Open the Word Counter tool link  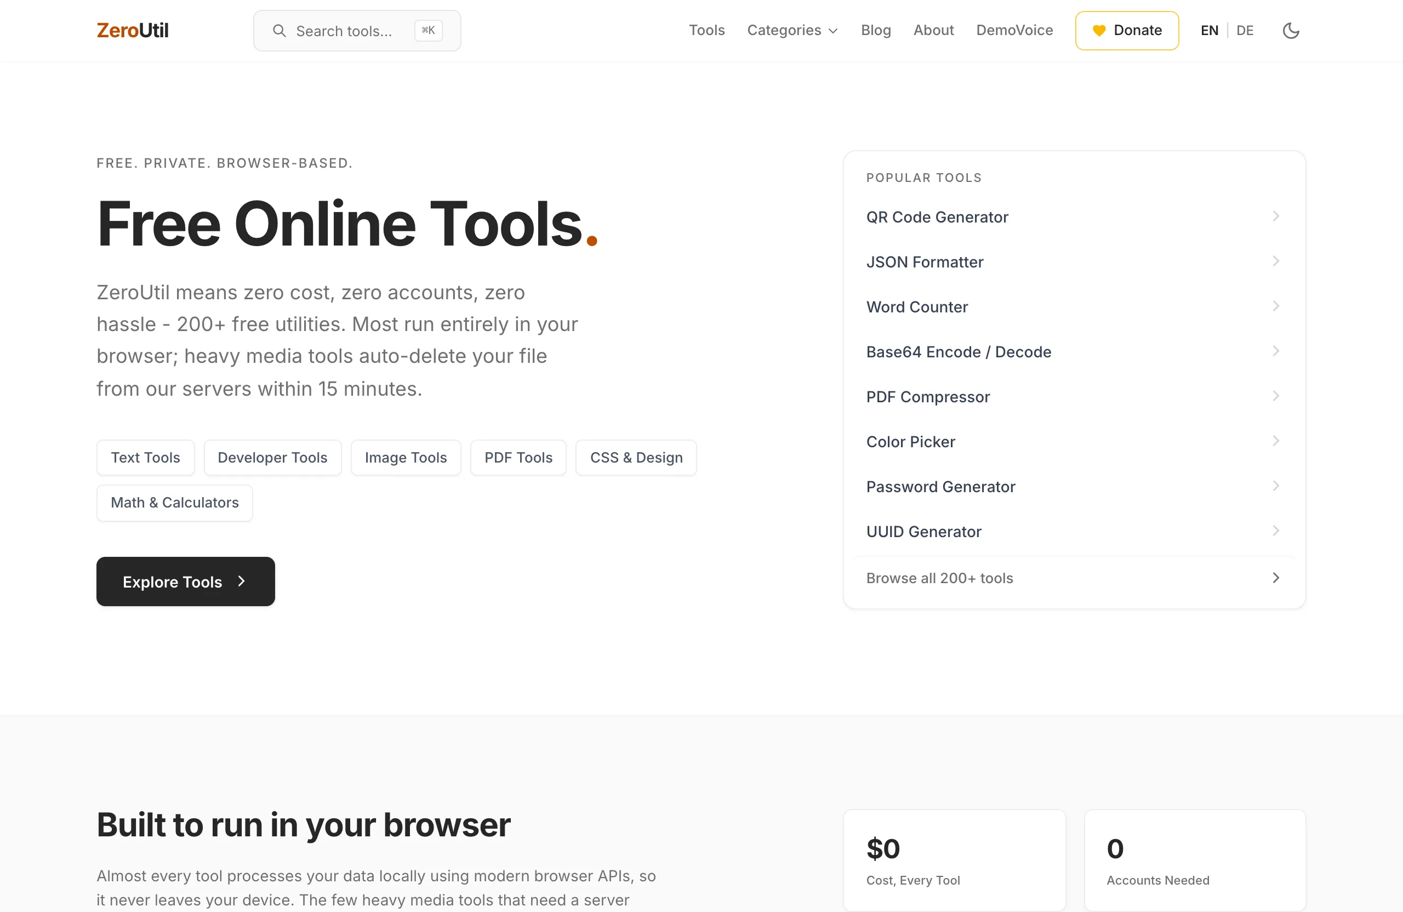tap(1074, 306)
